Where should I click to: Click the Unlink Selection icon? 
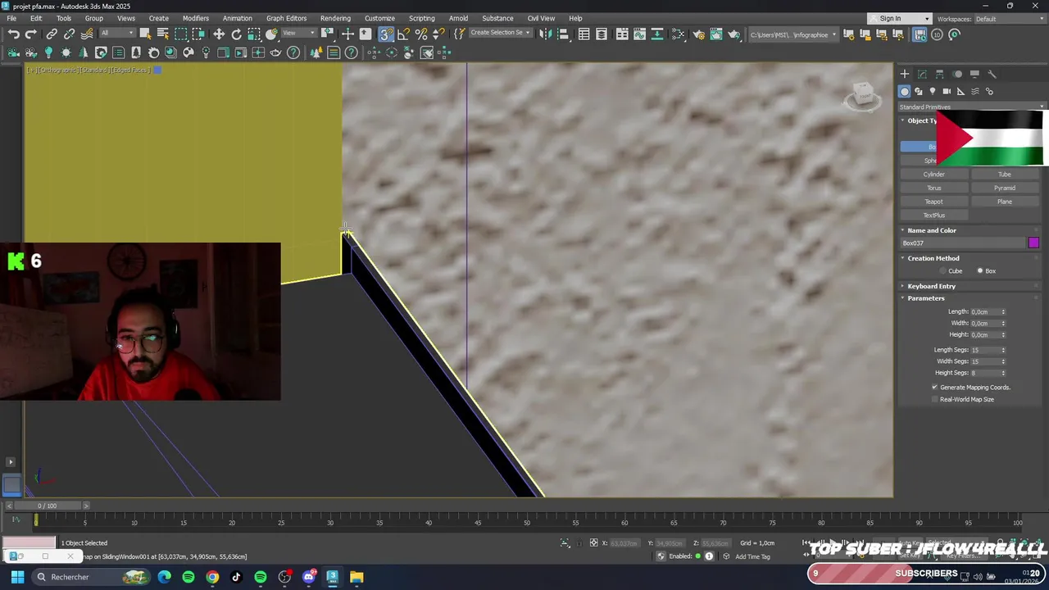point(70,34)
